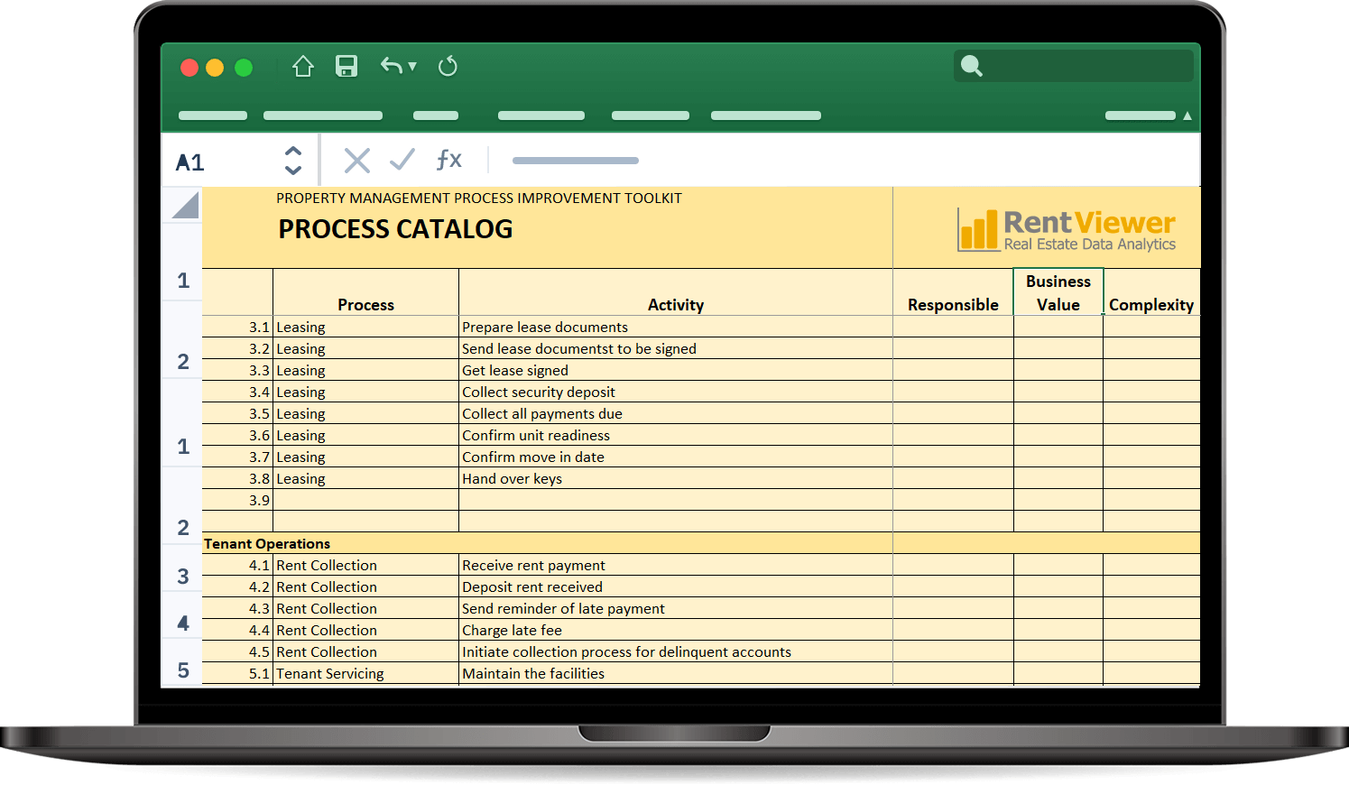Open the insert function fx icon
This screenshot has width=1349, height=785.
tap(448, 161)
